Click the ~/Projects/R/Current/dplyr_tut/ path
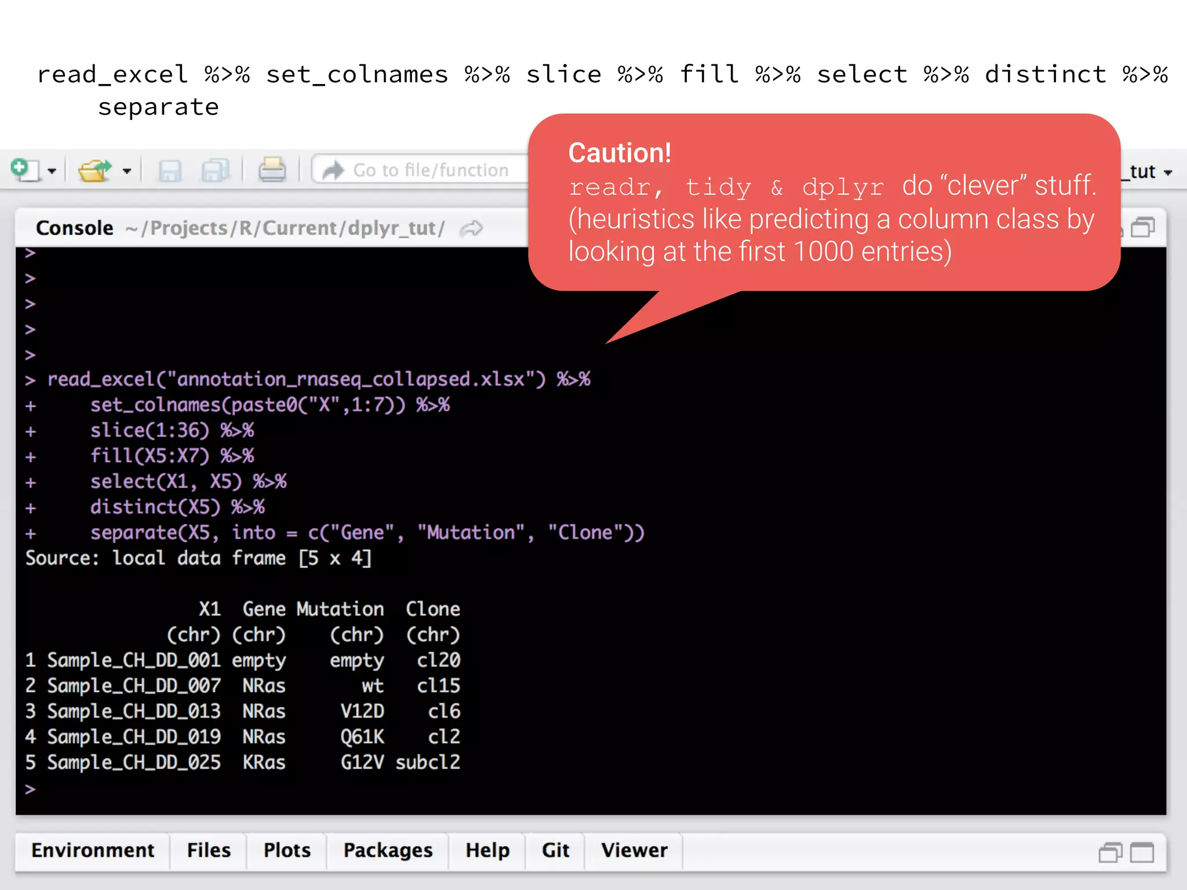Viewport: 1187px width, 890px height. pos(285,229)
